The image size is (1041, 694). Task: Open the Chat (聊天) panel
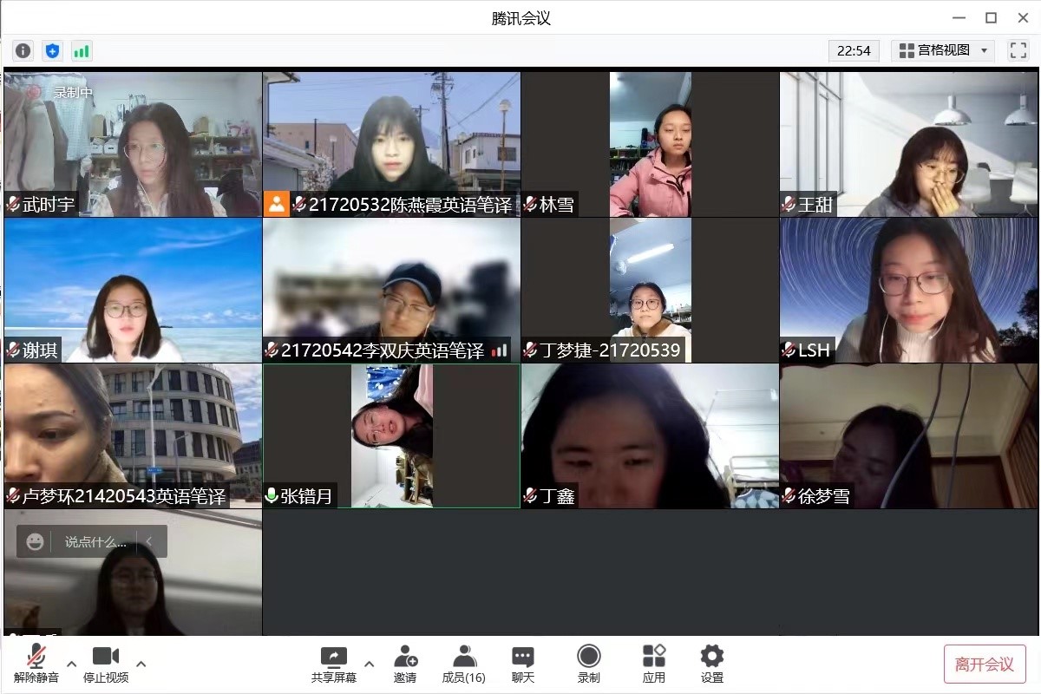point(522,664)
